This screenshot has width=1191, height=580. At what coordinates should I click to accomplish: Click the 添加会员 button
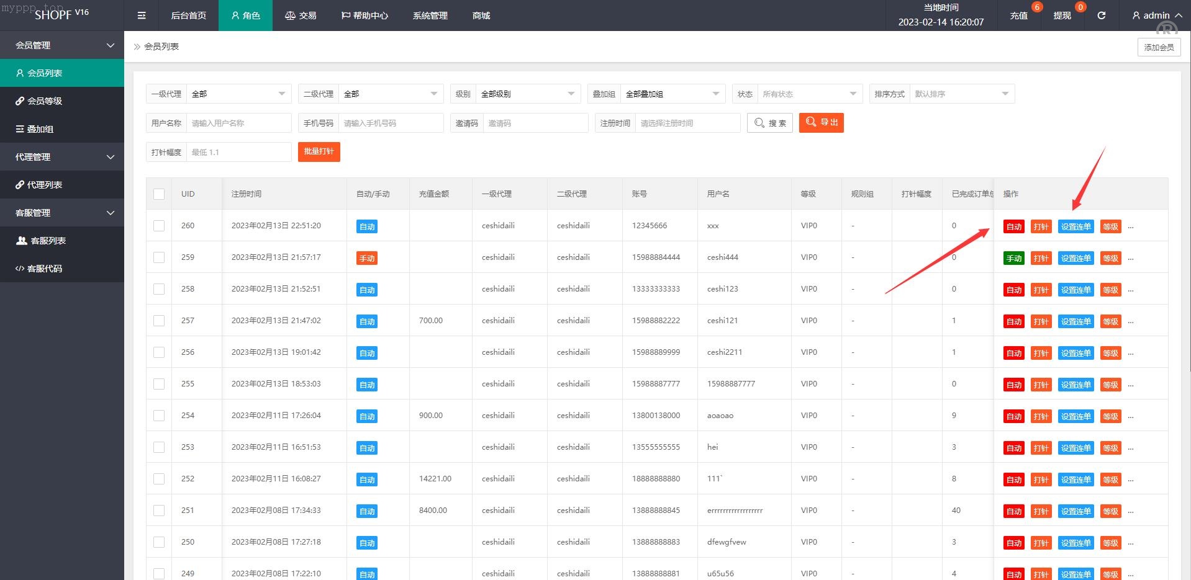[1159, 47]
